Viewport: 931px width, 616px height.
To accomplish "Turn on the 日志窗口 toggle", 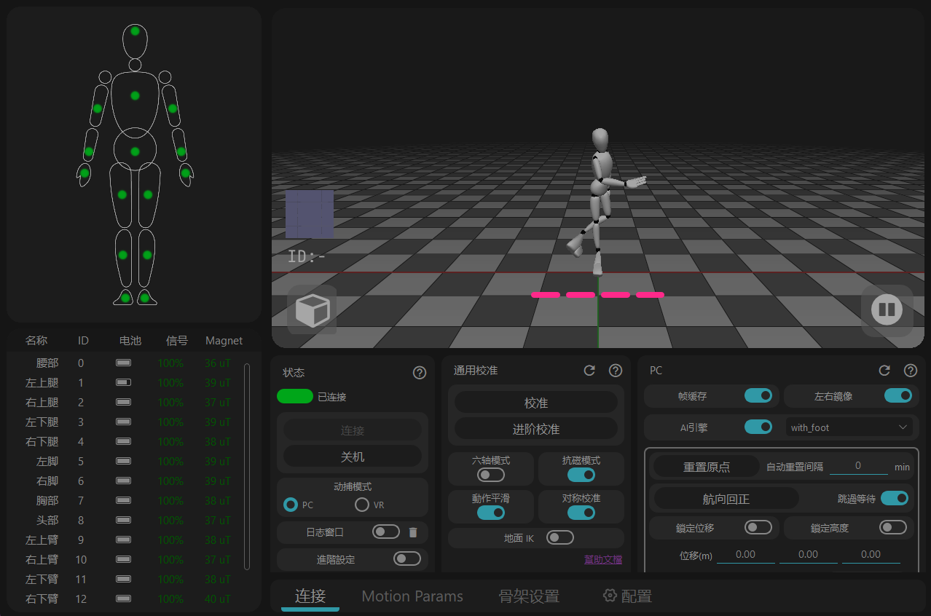I will (386, 532).
